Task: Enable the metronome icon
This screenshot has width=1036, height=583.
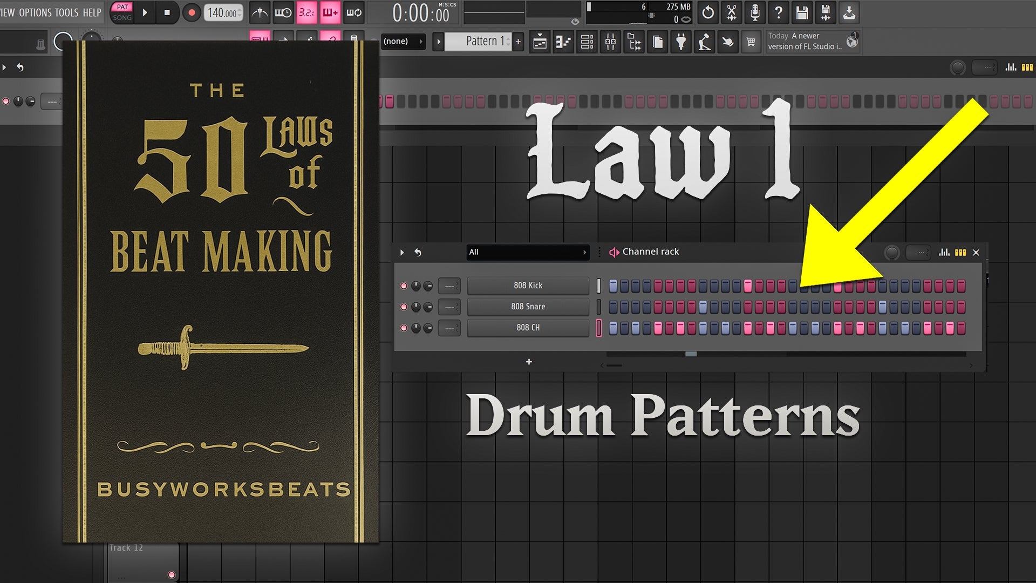Action: tap(259, 13)
